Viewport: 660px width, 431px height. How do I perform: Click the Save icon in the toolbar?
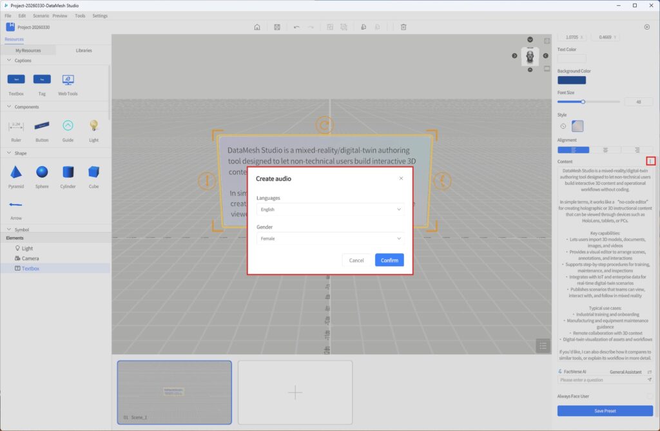coord(277,27)
